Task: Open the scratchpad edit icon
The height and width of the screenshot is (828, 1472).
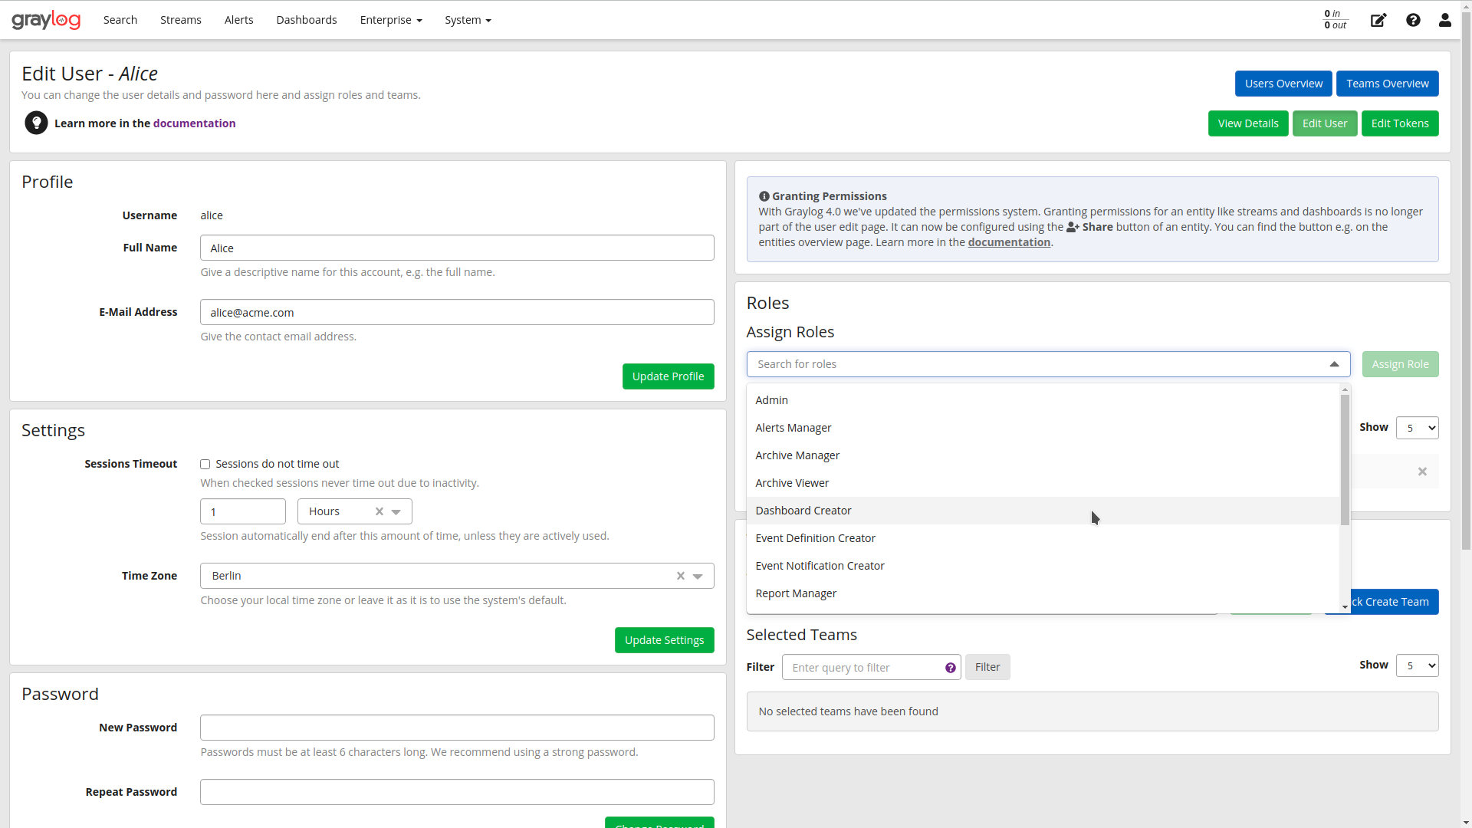Action: [x=1378, y=20]
